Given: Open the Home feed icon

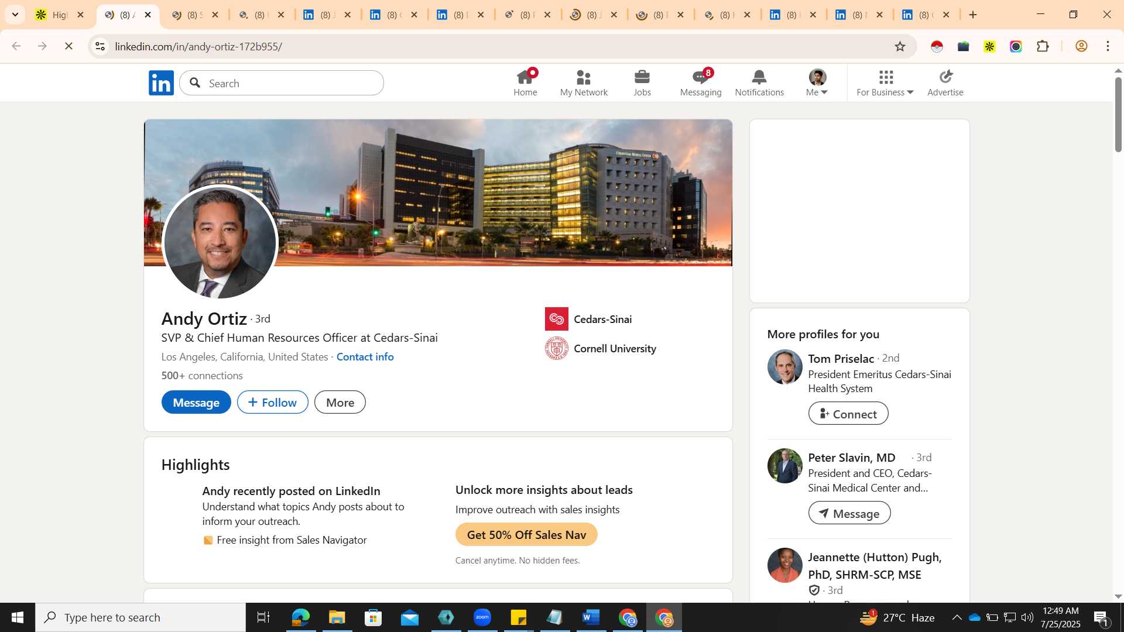Looking at the screenshot, I should [525, 83].
